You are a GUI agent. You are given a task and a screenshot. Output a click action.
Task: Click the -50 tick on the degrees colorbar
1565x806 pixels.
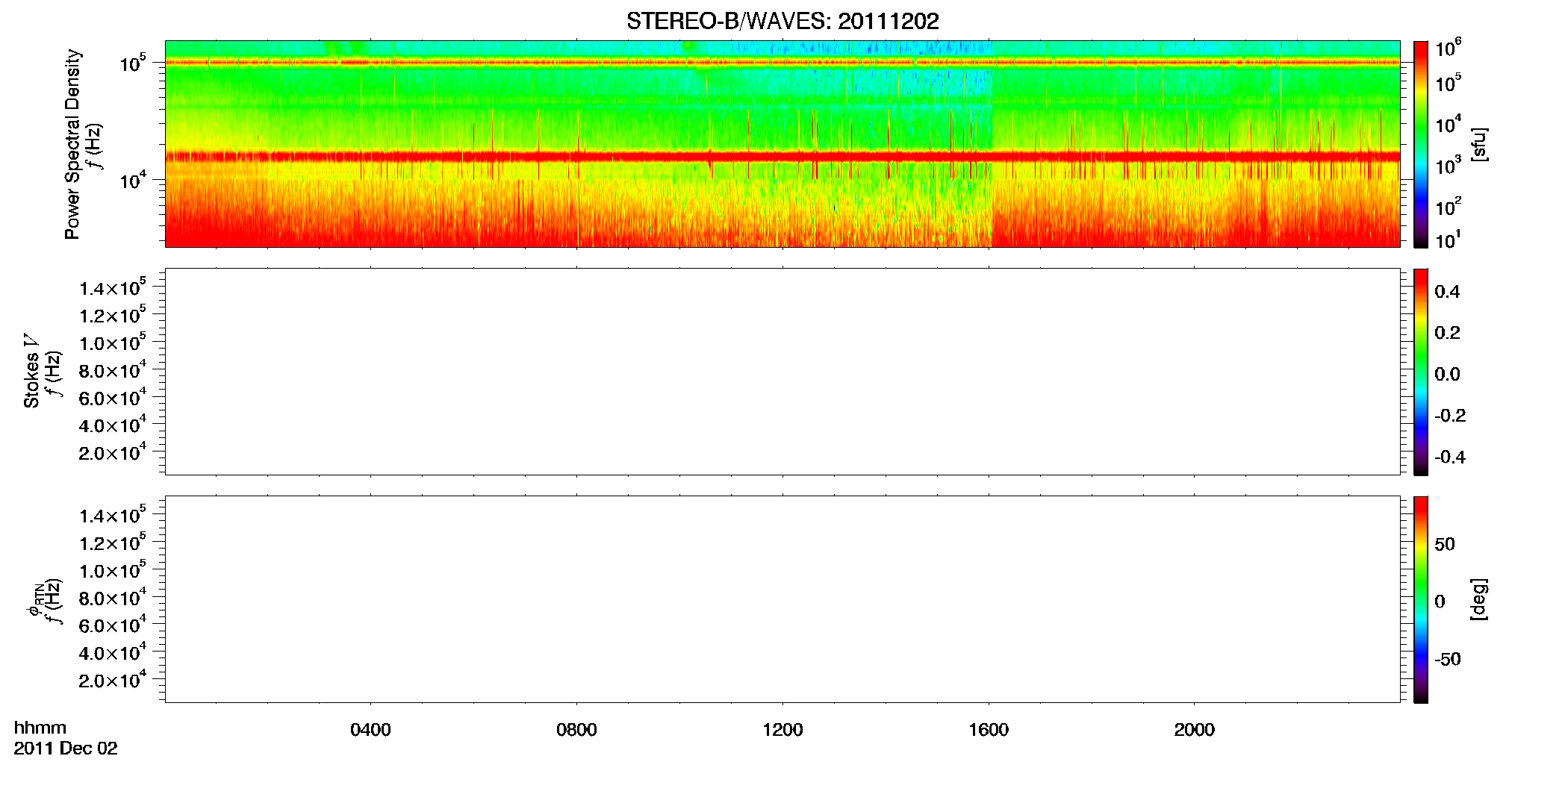point(1448,660)
